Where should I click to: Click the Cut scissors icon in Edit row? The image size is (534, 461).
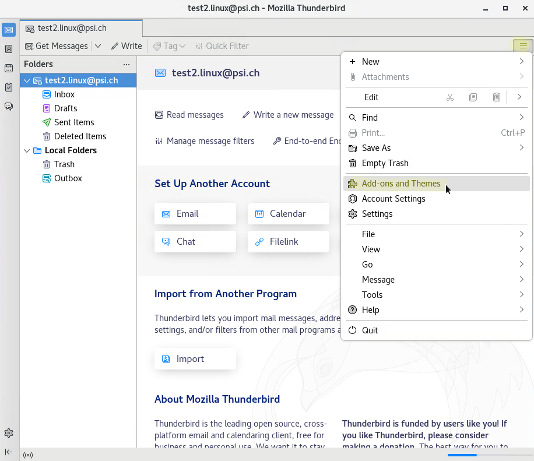point(450,97)
